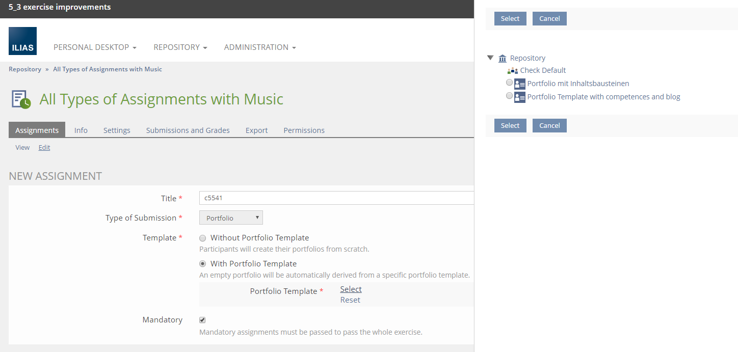Click the exercise icon beside the page title
The height and width of the screenshot is (352, 738).
[21, 99]
